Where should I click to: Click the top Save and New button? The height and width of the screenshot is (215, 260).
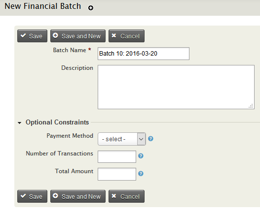click(78, 36)
